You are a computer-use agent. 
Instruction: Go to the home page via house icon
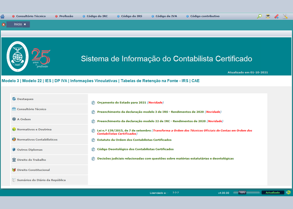coord(3,16)
